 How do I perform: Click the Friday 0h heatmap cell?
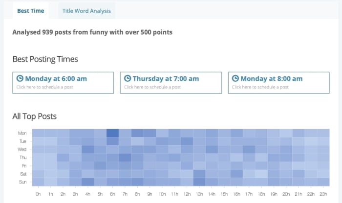point(38,165)
